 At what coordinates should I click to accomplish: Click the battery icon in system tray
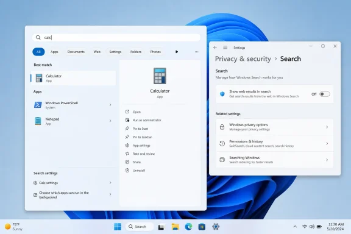(319, 227)
